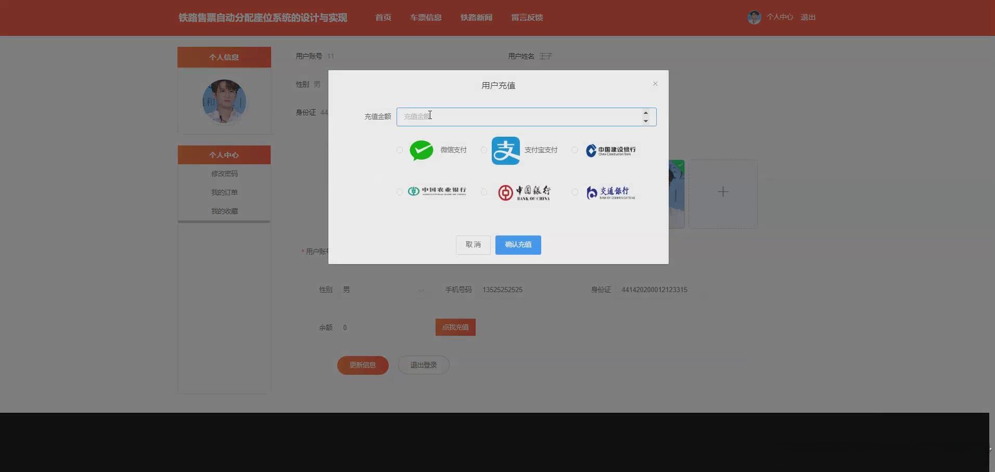Open the user avatar in the navbar

(x=754, y=17)
